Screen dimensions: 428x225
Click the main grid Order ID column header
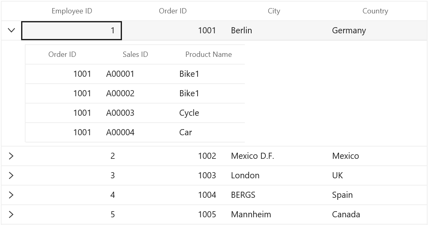[172, 11]
